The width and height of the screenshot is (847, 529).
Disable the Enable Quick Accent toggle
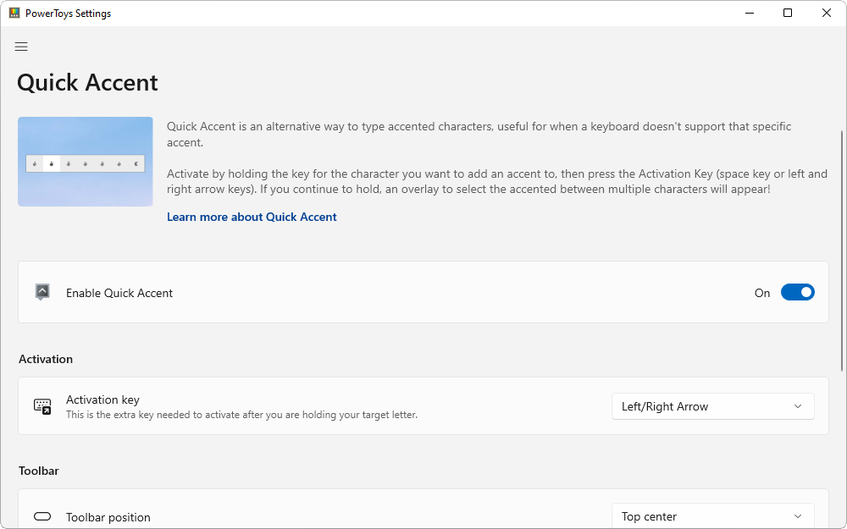(x=797, y=292)
